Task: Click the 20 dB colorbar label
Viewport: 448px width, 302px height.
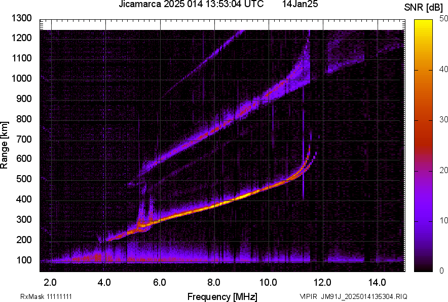Action: (444, 170)
